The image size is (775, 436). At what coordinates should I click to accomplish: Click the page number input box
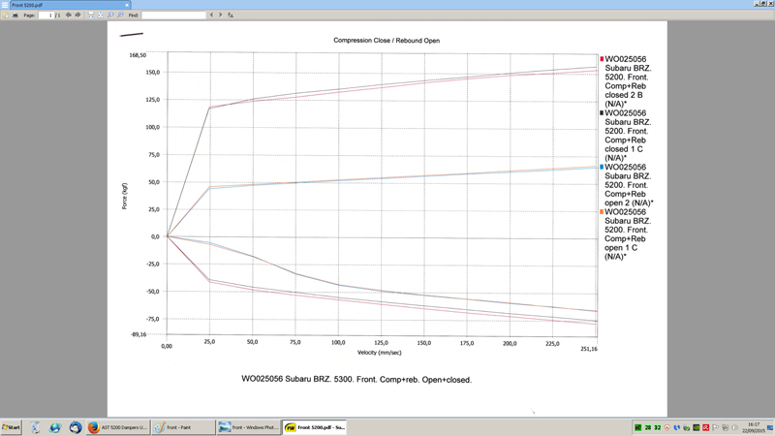click(46, 16)
